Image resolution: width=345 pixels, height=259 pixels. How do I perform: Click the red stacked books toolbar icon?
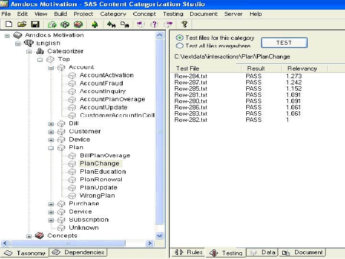tap(78, 24)
